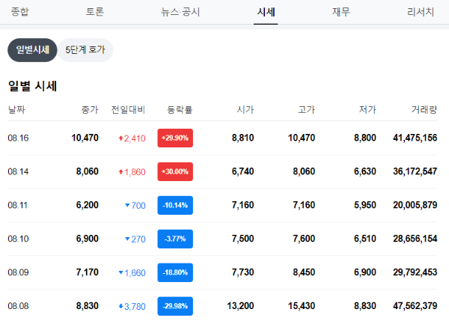Viewport: 449px width, 321px height.
Task: Click the 거래량 column header
Action: pos(424,109)
